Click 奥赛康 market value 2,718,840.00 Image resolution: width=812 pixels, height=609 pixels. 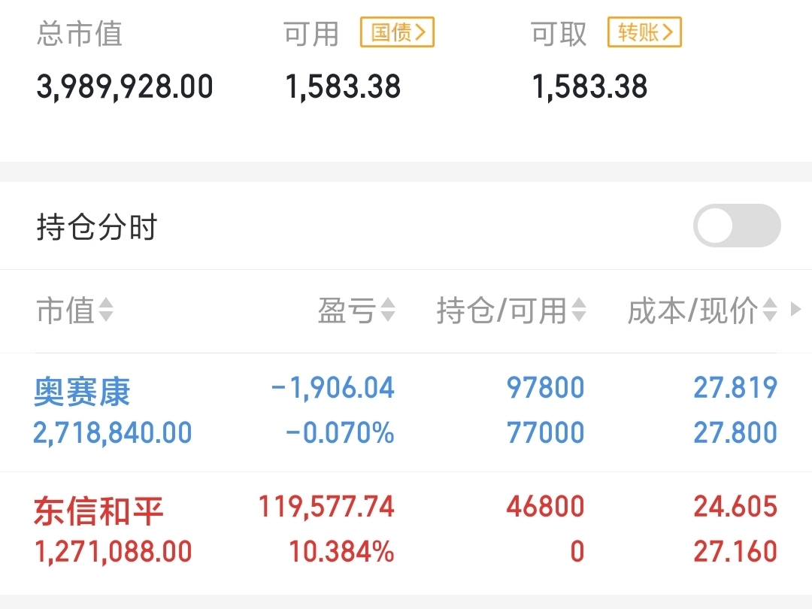tap(112, 433)
